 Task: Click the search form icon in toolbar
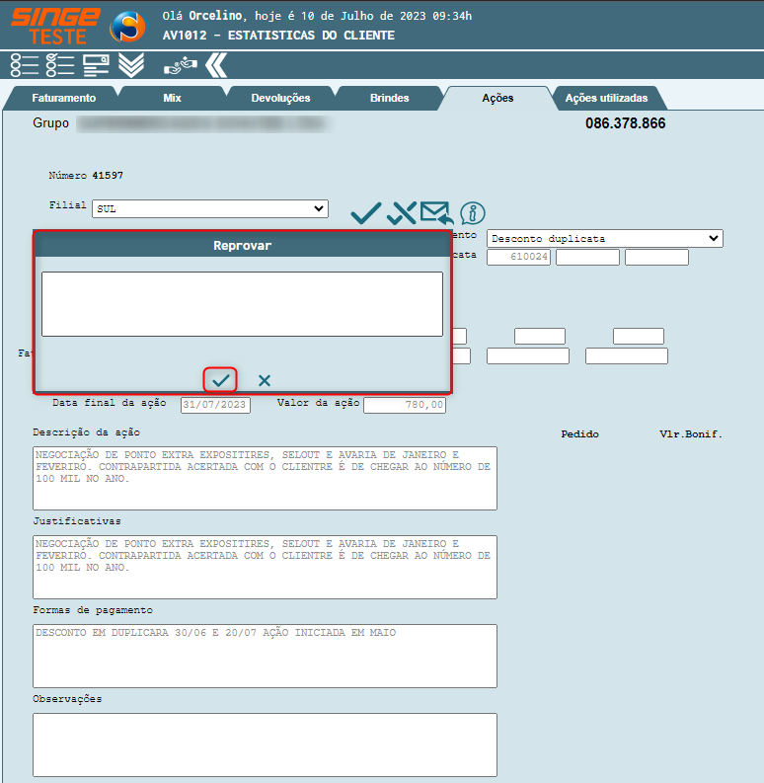coord(96,65)
